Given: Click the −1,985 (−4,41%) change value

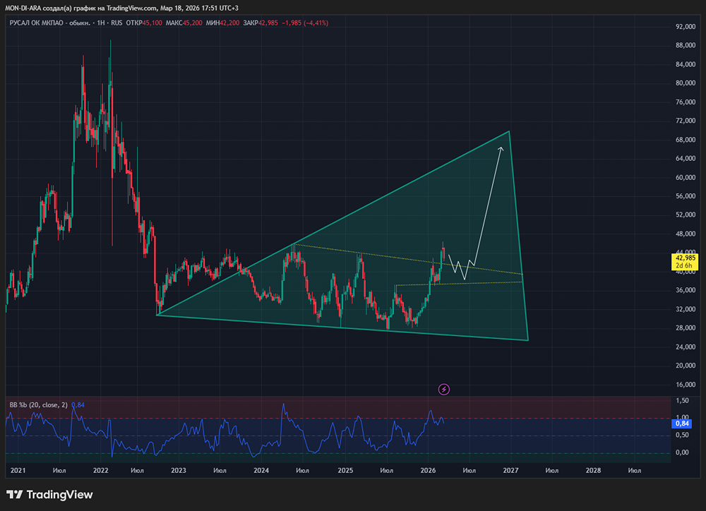Looking at the screenshot, I should [x=305, y=23].
